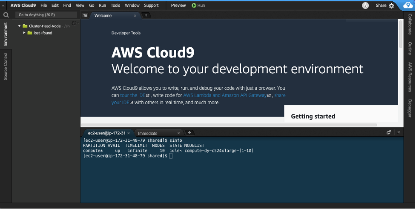Open the Edit menu

[55, 5]
